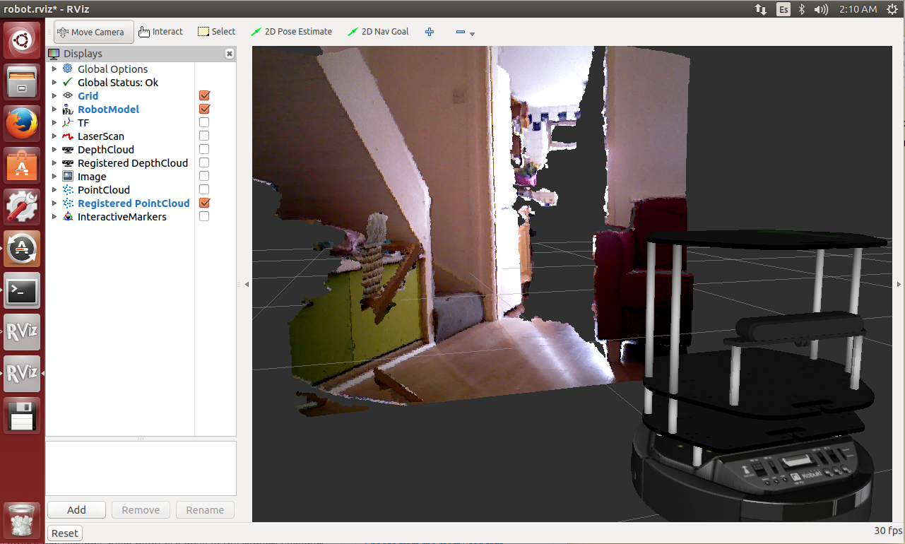
Task: Check the Registered DepthCloud box
Action: [204, 162]
